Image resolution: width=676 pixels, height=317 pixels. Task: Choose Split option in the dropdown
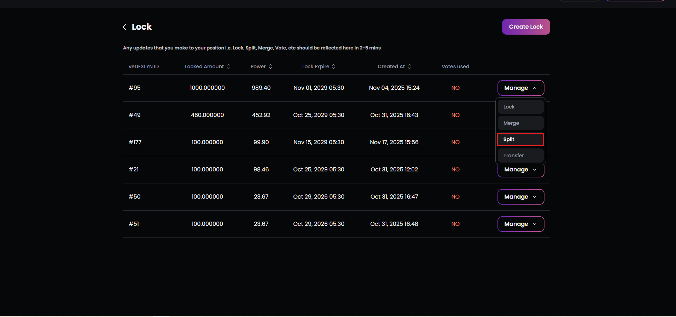[520, 139]
